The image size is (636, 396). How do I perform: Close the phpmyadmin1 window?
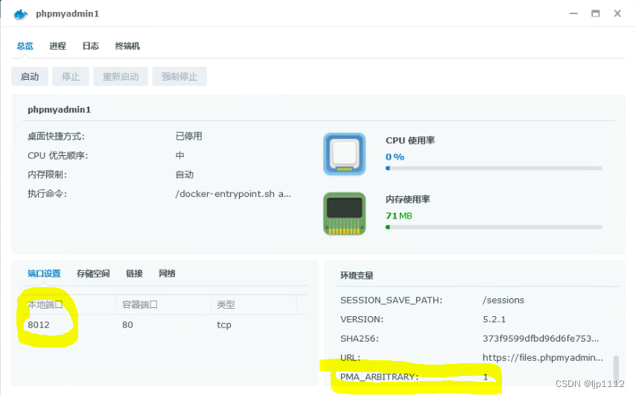tap(617, 13)
